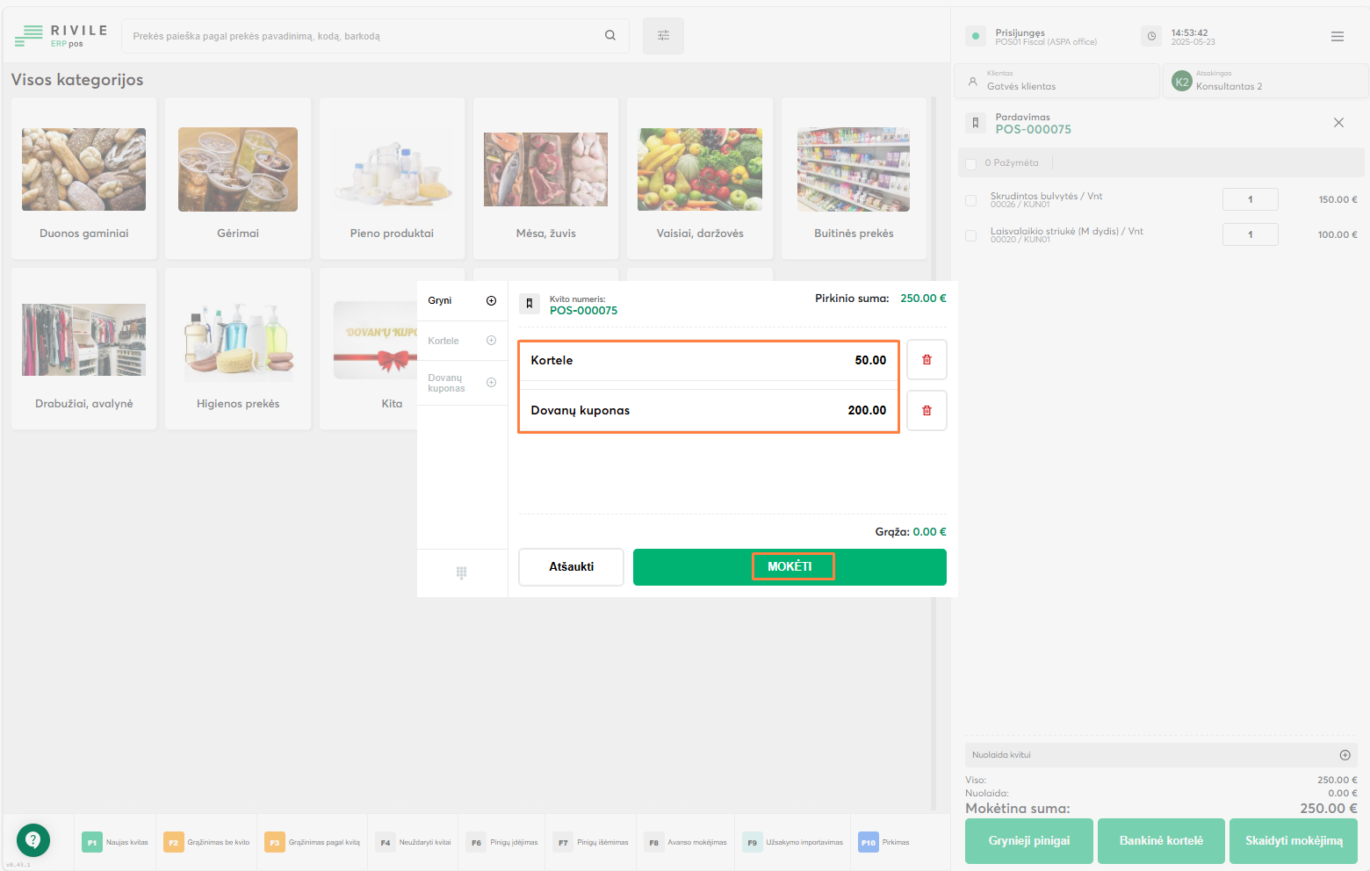
Task: Open the Klientas selector Gatvės klientas
Action: pyautogui.click(x=1056, y=82)
